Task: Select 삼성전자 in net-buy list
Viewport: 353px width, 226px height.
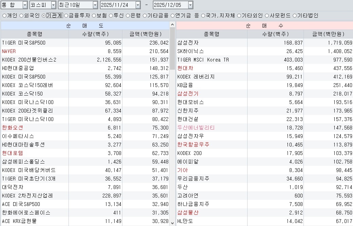Action: click(x=264, y=42)
